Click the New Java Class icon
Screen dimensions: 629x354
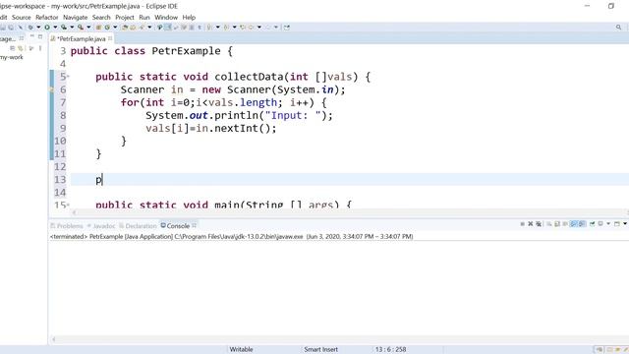pos(107,28)
